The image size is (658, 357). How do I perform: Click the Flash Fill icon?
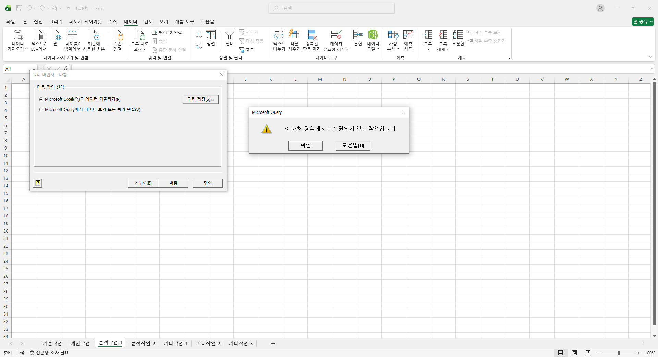(x=294, y=35)
